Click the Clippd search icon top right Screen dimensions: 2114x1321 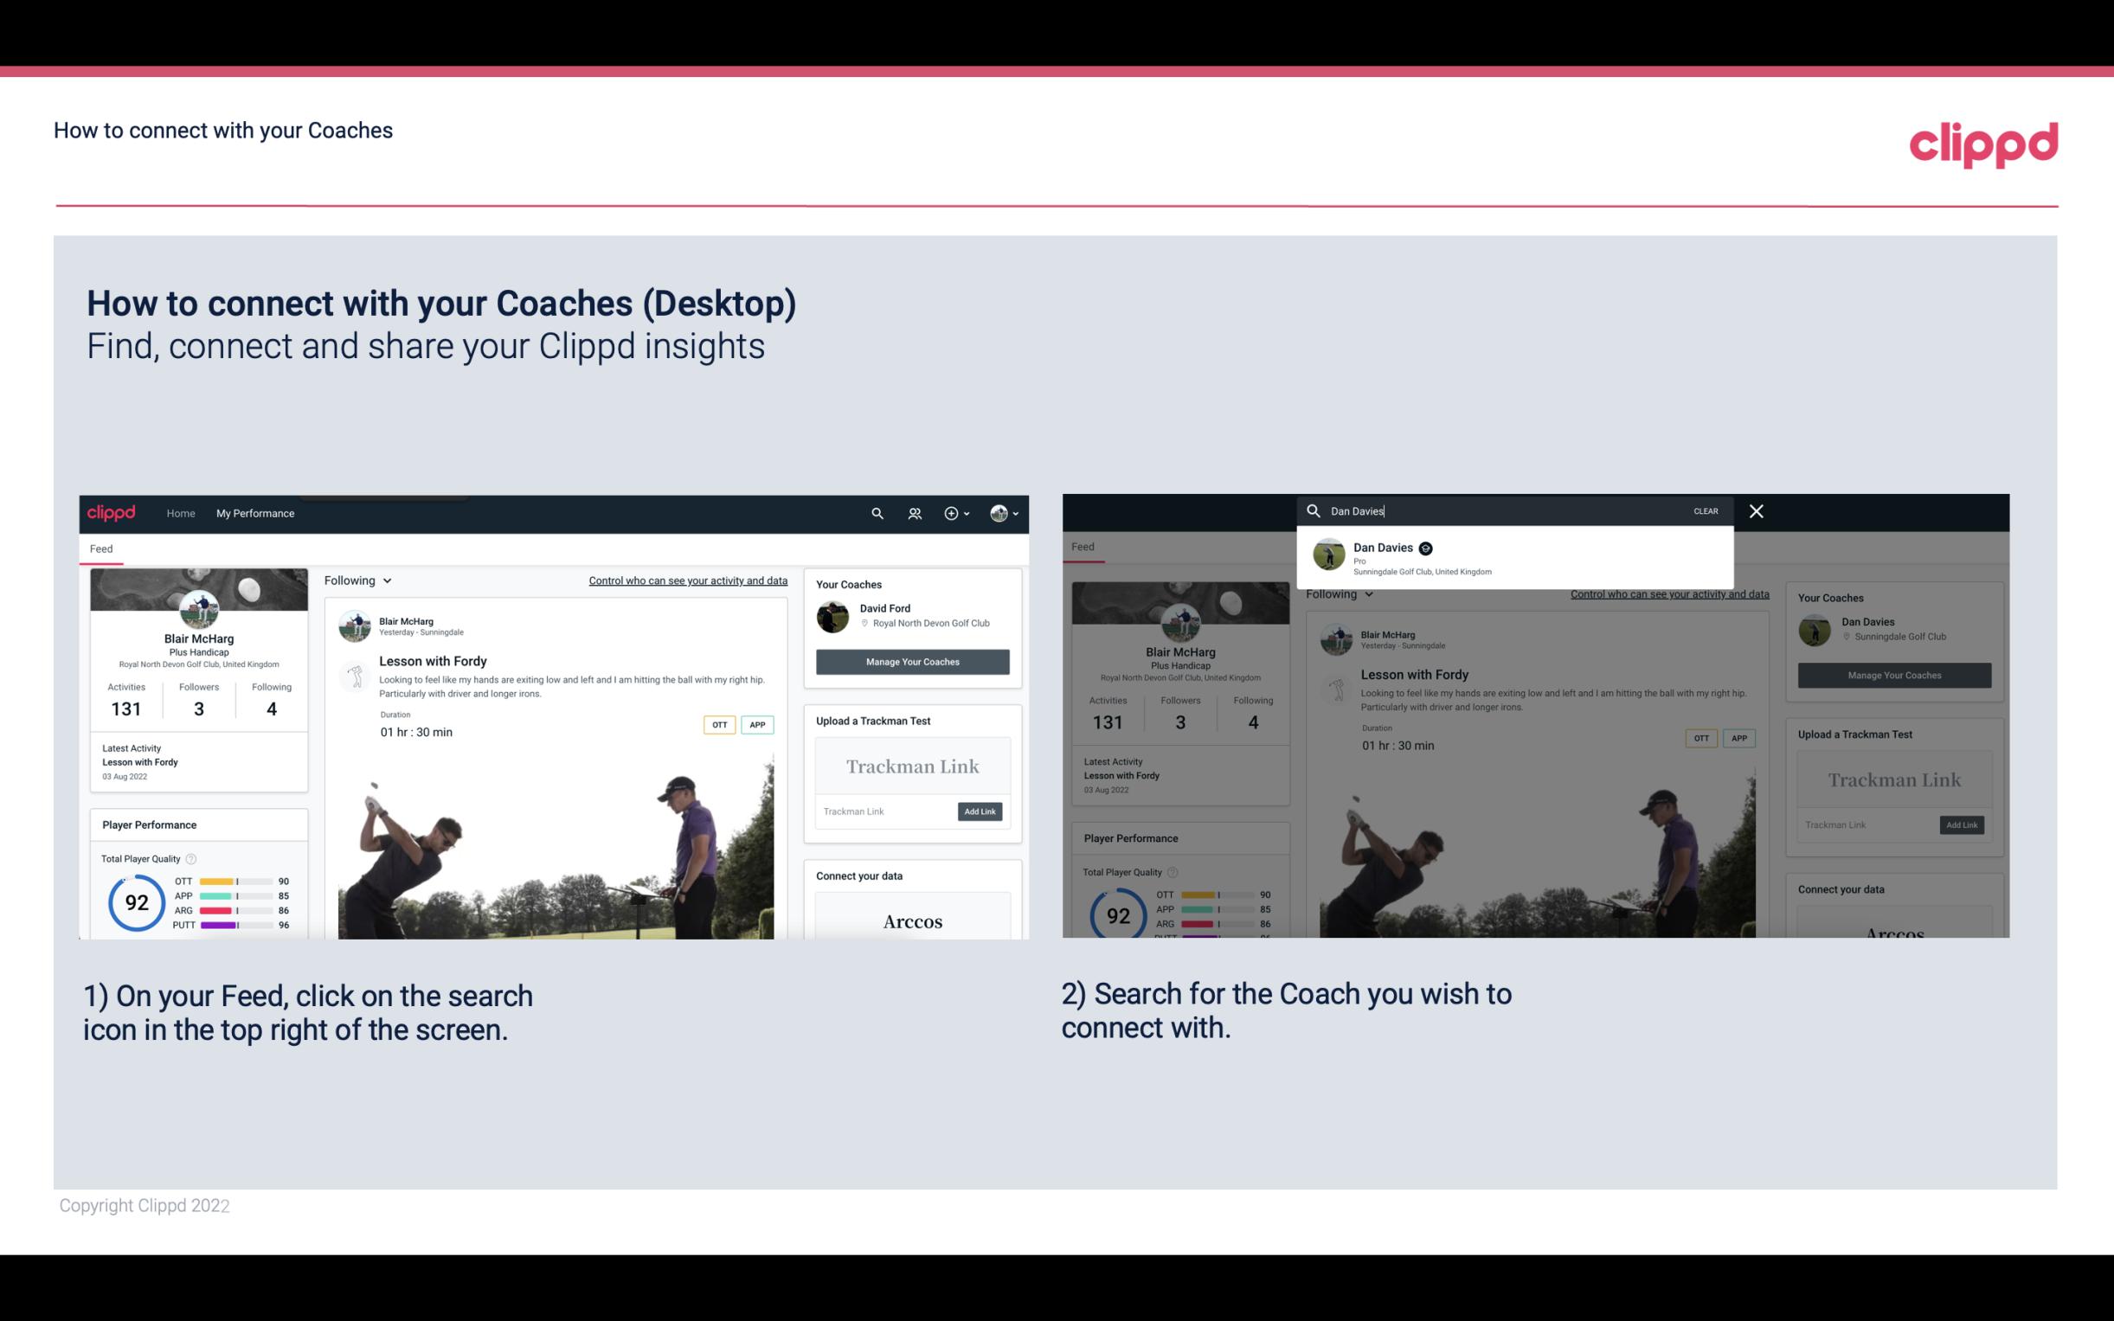(x=875, y=513)
